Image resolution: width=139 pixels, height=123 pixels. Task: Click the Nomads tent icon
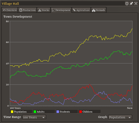point(94,10)
